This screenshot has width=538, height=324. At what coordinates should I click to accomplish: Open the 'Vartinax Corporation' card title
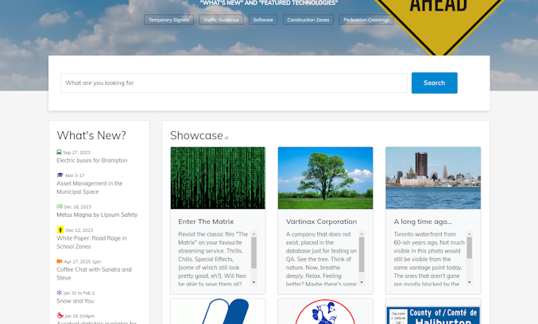(321, 222)
